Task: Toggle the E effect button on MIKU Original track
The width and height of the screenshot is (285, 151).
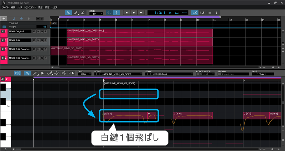Action: 34,31
